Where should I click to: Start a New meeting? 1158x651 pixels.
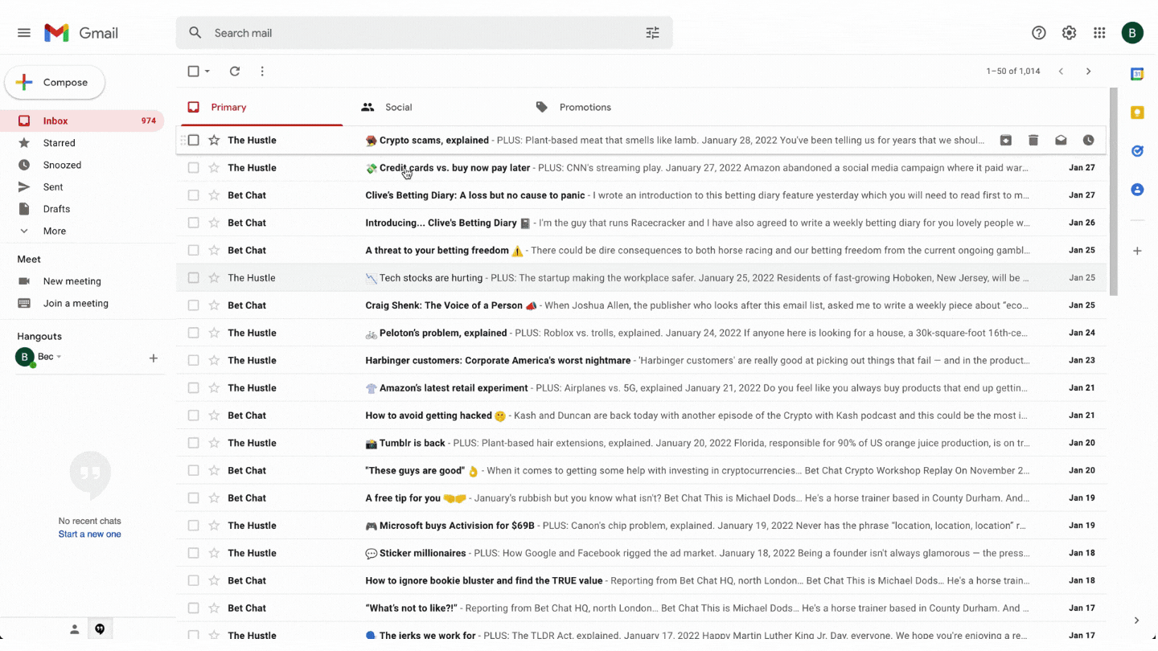[x=72, y=281]
